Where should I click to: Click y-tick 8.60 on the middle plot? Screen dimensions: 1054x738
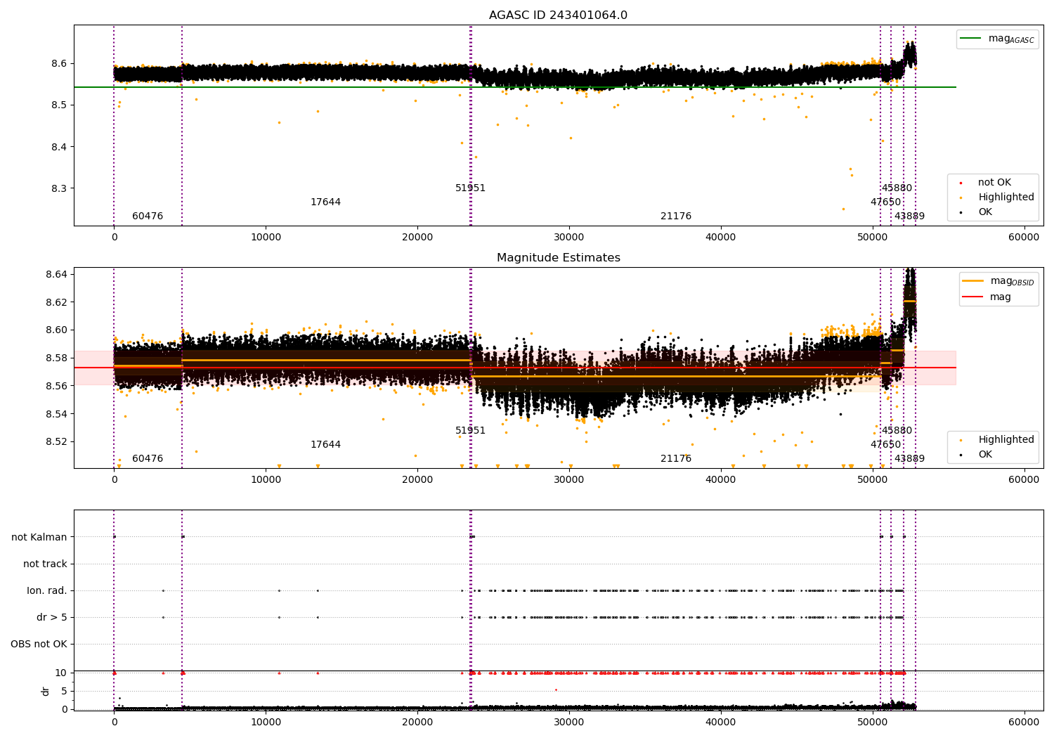coord(56,330)
